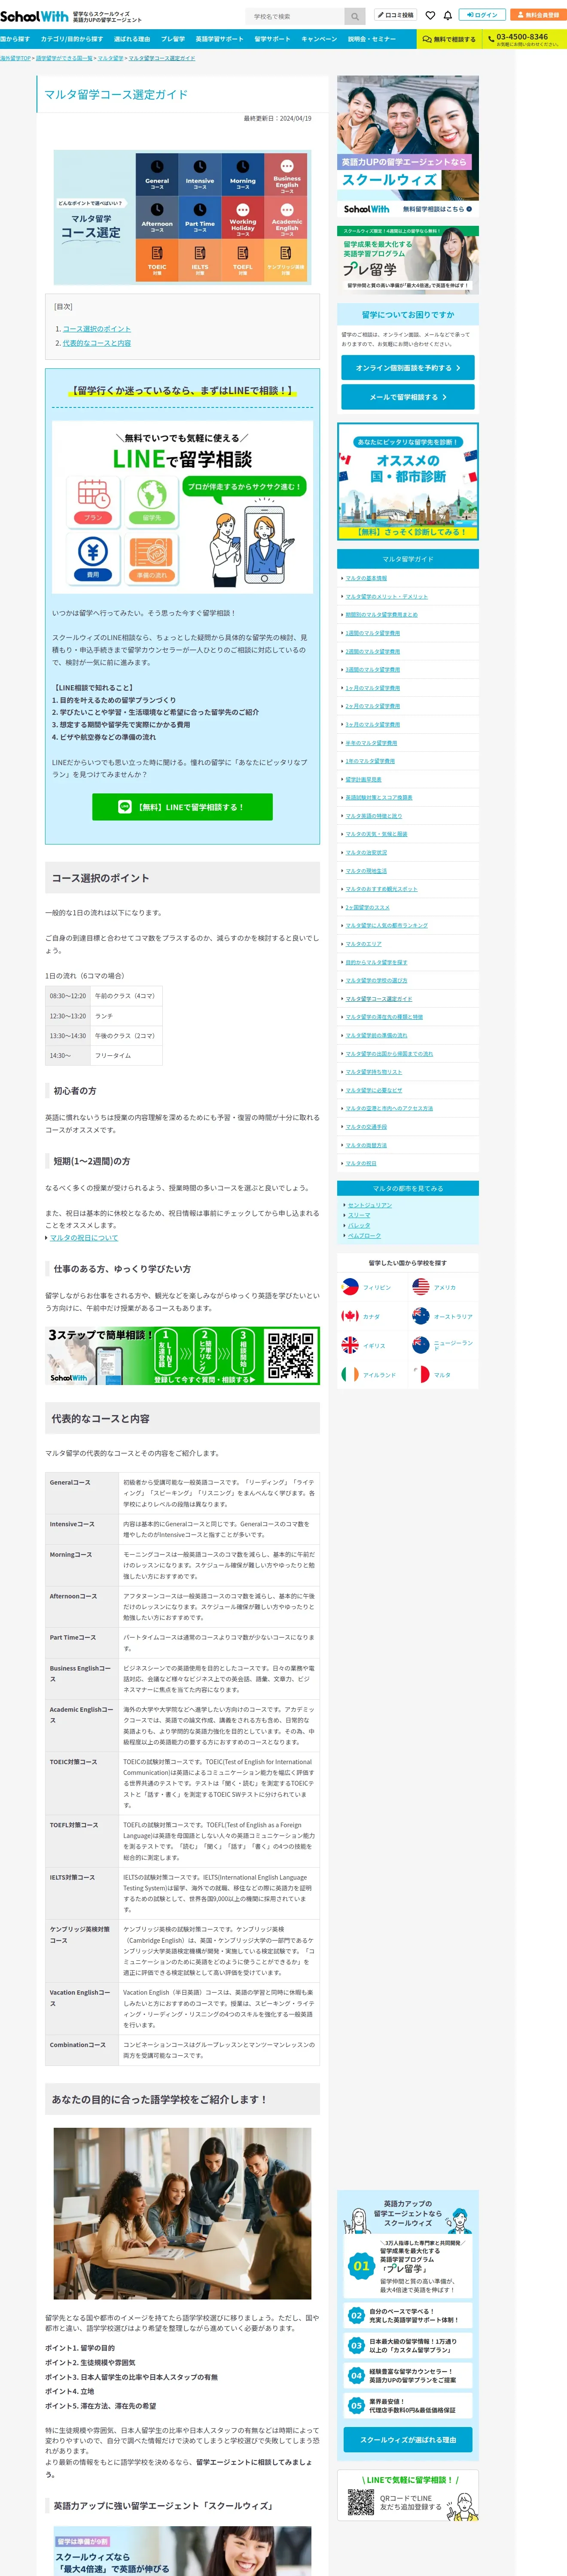This screenshot has width=567, height=2576.
Task: Click the Canada flag icon
Action: 350,1316
